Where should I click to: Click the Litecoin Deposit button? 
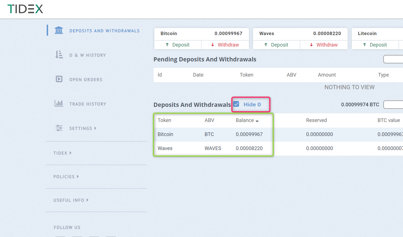[x=375, y=45]
